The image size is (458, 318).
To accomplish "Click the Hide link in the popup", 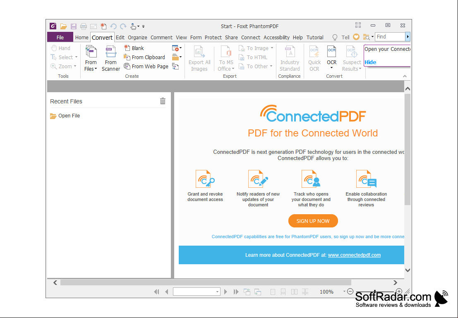I will point(370,62).
